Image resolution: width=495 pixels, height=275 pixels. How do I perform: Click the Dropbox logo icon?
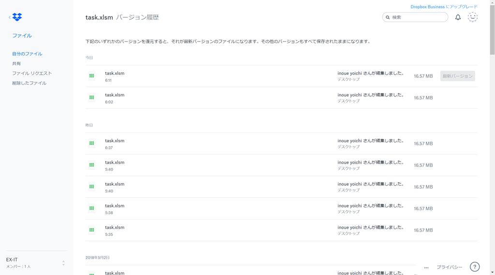17,17
